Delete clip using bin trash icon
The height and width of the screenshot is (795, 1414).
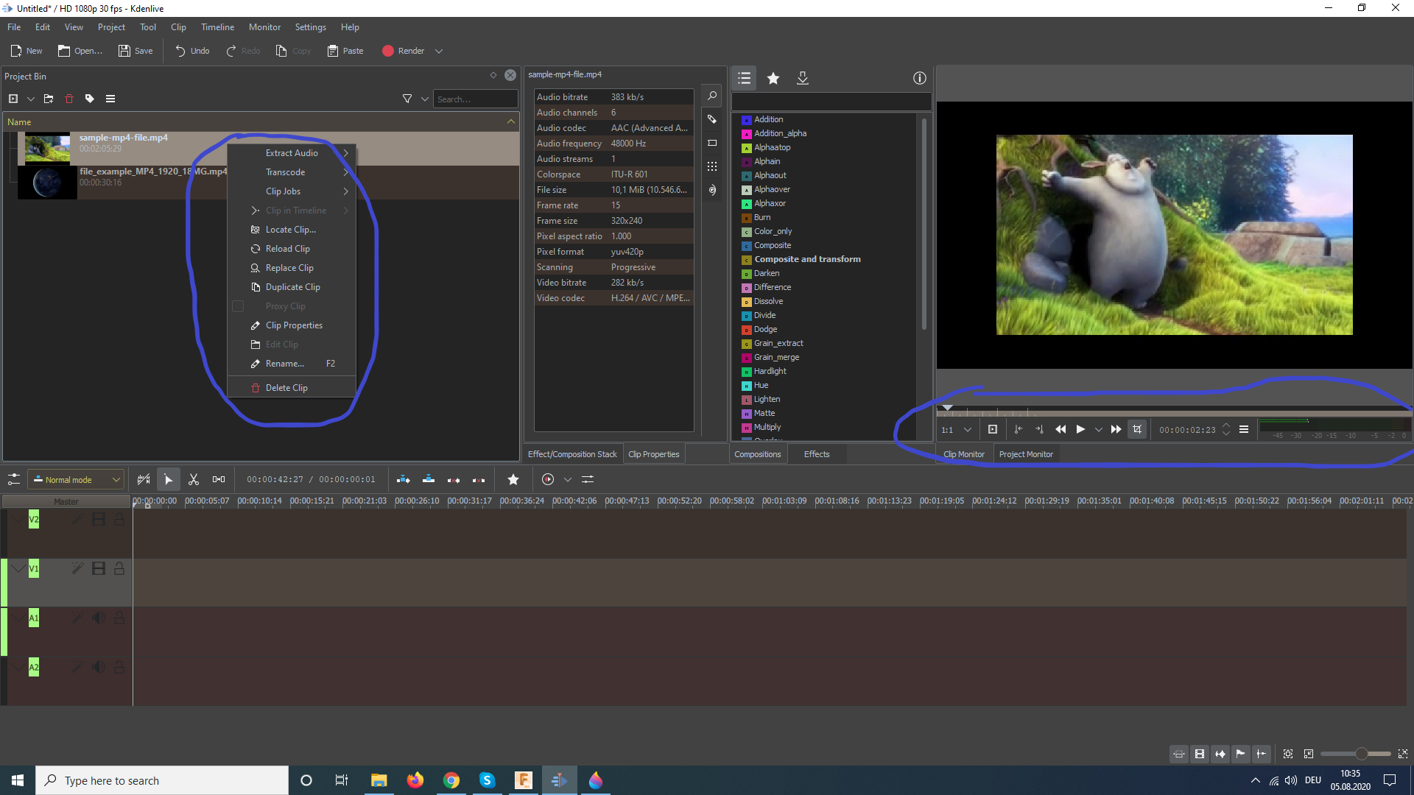(69, 99)
